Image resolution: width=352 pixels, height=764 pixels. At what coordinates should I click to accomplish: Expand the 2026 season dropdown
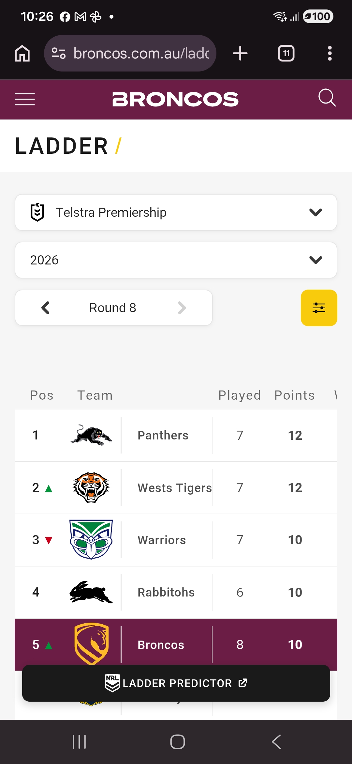coord(176,260)
